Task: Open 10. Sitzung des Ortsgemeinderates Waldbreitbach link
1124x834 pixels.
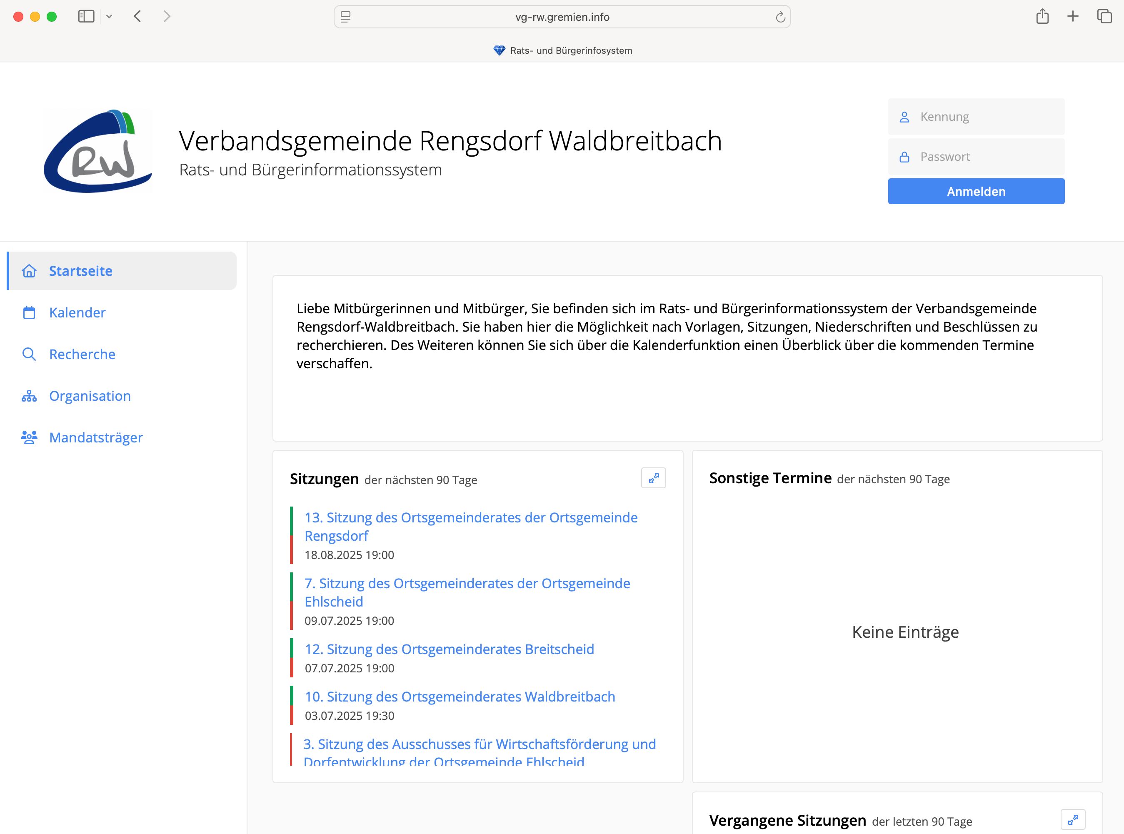Action: (x=460, y=697)
